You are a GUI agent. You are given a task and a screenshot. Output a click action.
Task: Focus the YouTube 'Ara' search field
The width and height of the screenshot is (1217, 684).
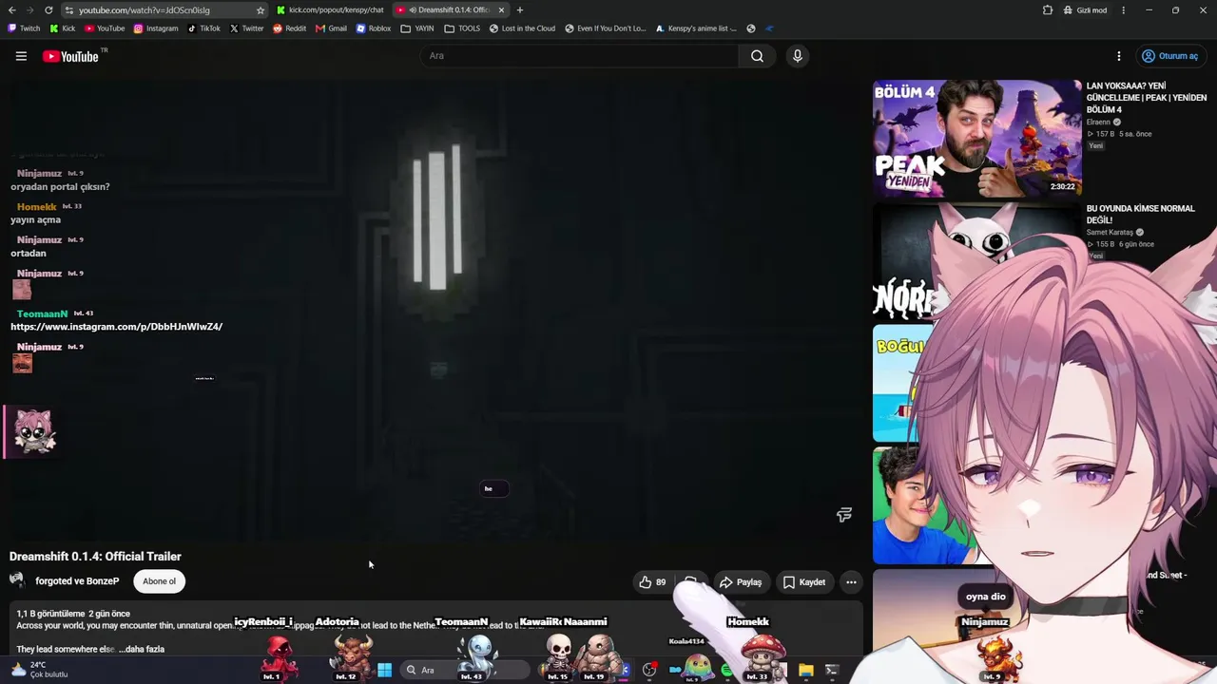(x=579, y=56)
